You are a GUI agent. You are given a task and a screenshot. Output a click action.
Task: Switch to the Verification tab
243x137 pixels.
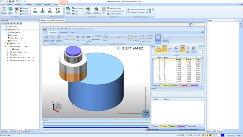(x=64, y=32)
